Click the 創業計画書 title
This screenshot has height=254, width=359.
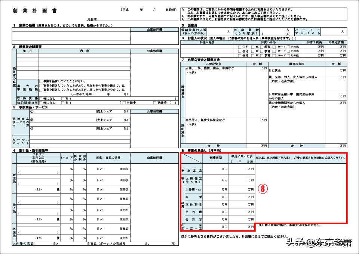(x=35, y=10)
